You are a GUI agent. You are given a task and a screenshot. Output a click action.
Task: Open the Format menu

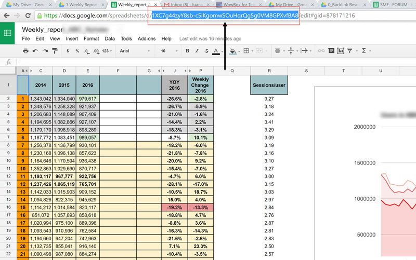(91, 38)
